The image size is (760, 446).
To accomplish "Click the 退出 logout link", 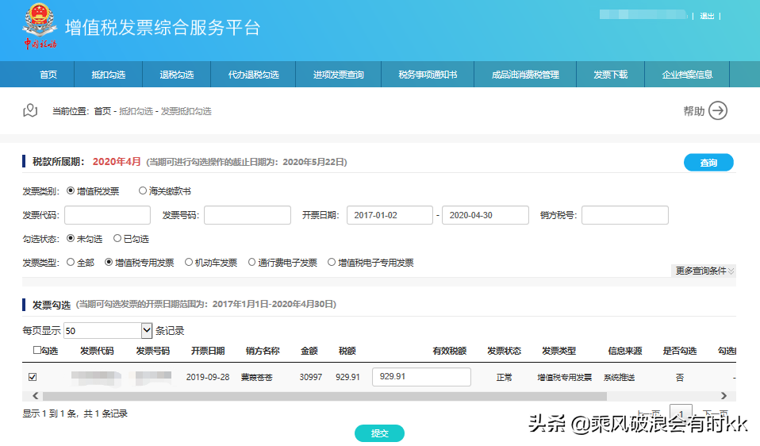I will click(707, 16).
